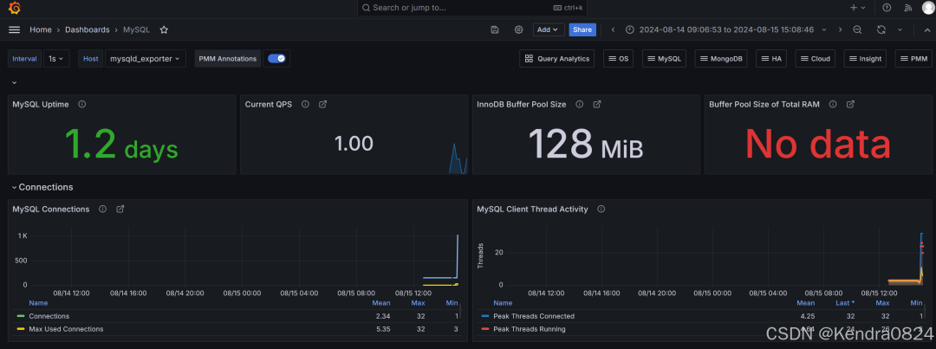Open the Interval 1s dropdown
The image size is (936, 349).
click(56, 59)
